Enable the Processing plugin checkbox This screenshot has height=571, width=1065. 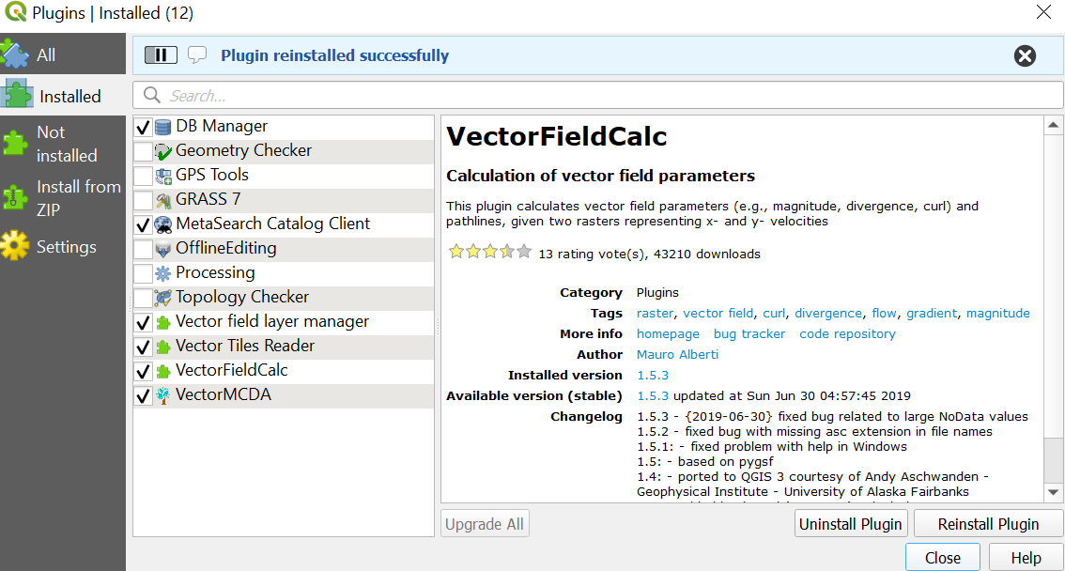pos(144,272)
